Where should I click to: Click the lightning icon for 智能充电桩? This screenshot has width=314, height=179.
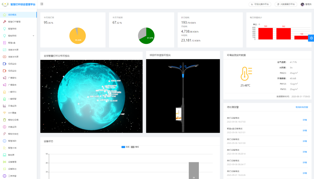coord(4,134)
